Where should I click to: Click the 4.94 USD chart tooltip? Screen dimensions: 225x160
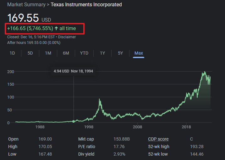pyautogui.click(x=74, y=71)
